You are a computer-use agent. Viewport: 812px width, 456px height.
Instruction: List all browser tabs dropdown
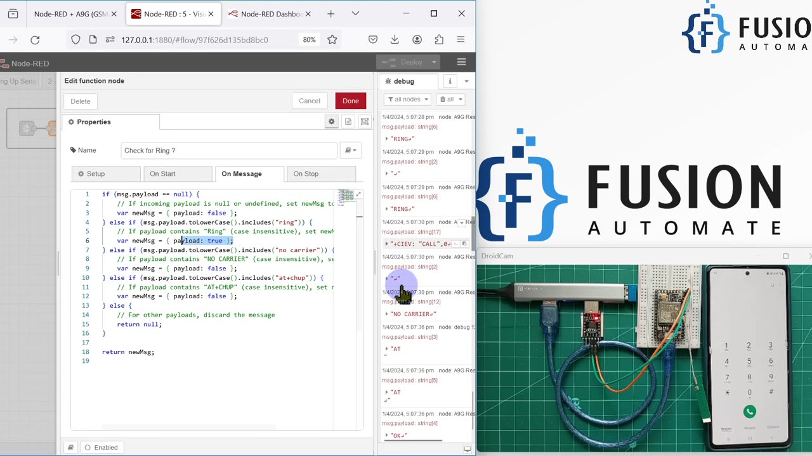[x=355, y=14]
